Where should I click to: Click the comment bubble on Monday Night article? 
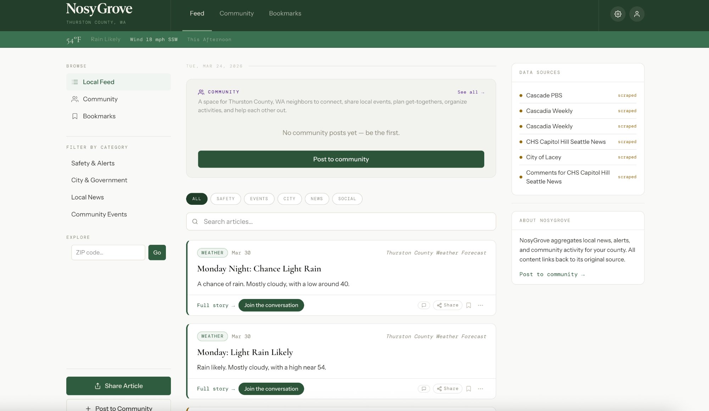point(424,305)
